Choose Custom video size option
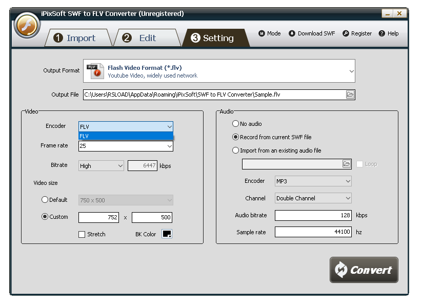This screenshot has width=422, height=302. coord(55,217)
